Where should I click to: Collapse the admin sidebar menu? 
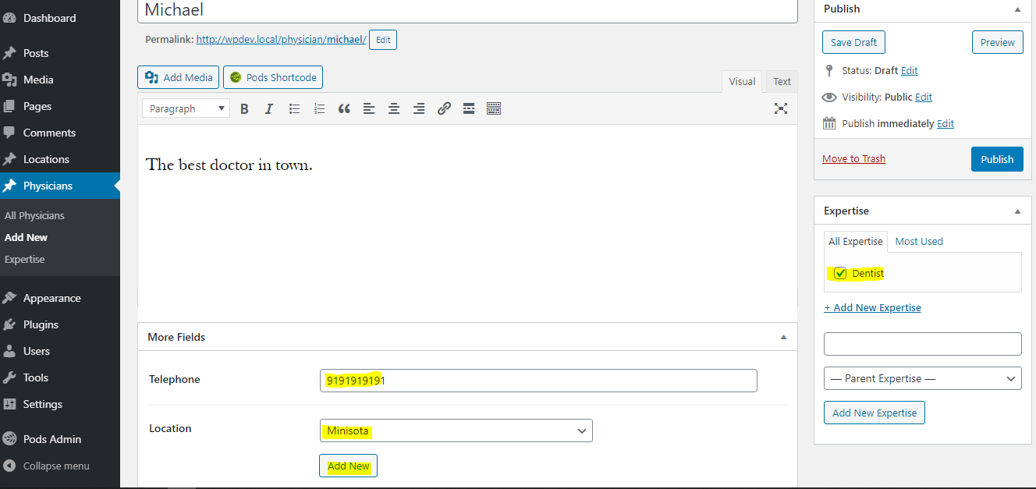pyautogui.click(x=60, y=466)
